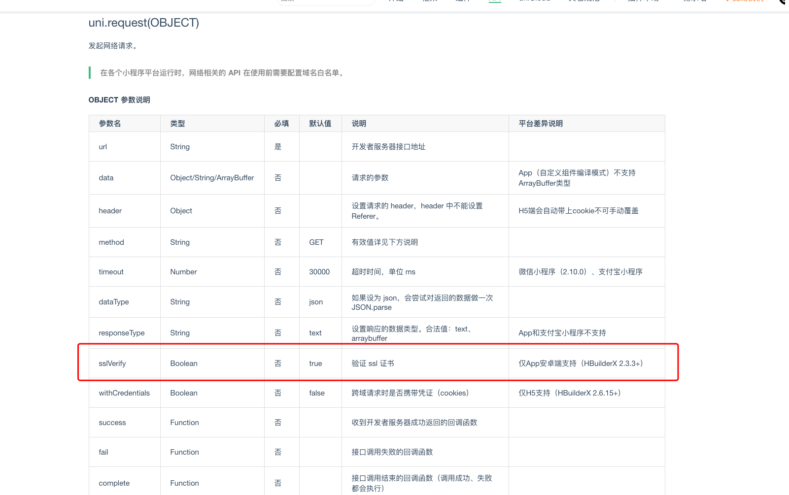This screenshot has height=495, width=789.
Task: Click the domain whitelist note about 小程序平台
Action: coord(223,73)
